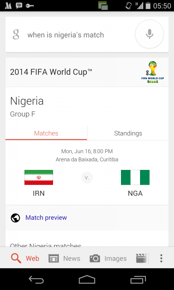Open the three-dot overflow menu

161,258
